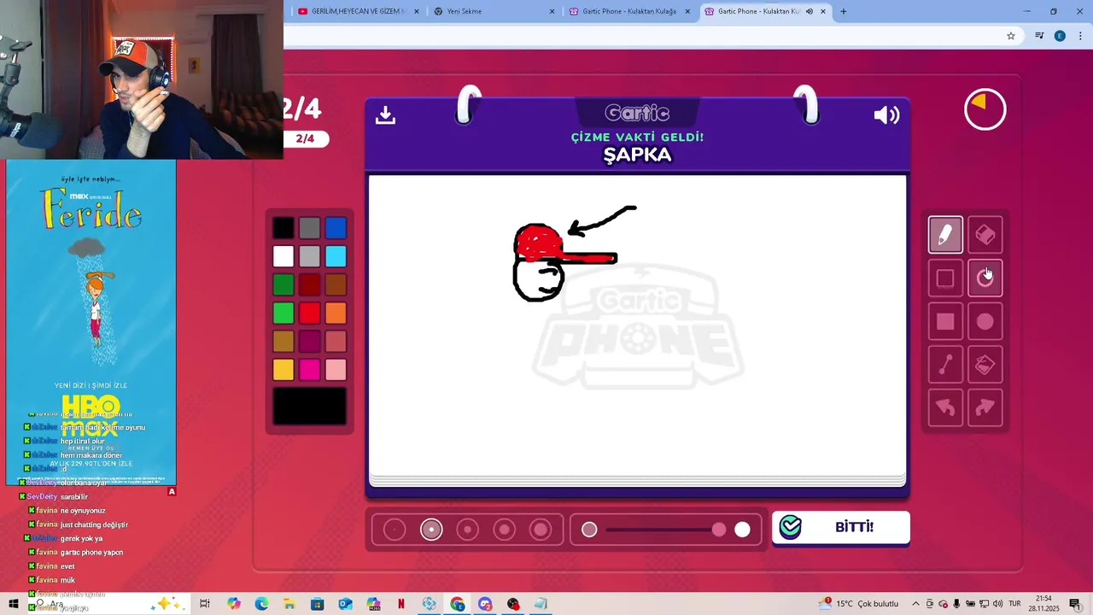Switch to the GERİLİM, HEYECAN VE GİZEM tab

[358, 11]
